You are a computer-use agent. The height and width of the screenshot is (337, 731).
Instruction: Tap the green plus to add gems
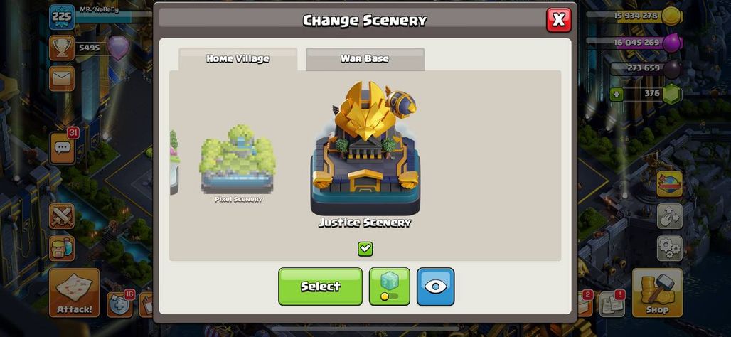617,94
